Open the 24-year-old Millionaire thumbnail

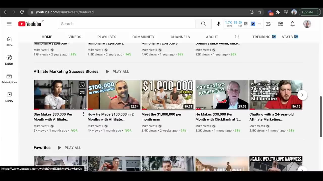pyautogui.click(x=276, y=95)
